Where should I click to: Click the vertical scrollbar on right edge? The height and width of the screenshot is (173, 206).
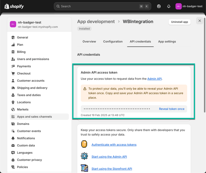pos(204,65)
